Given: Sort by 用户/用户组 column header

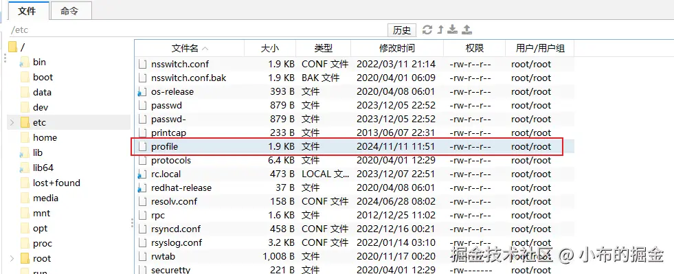Looking at the screenshot, I should [540, 49].
